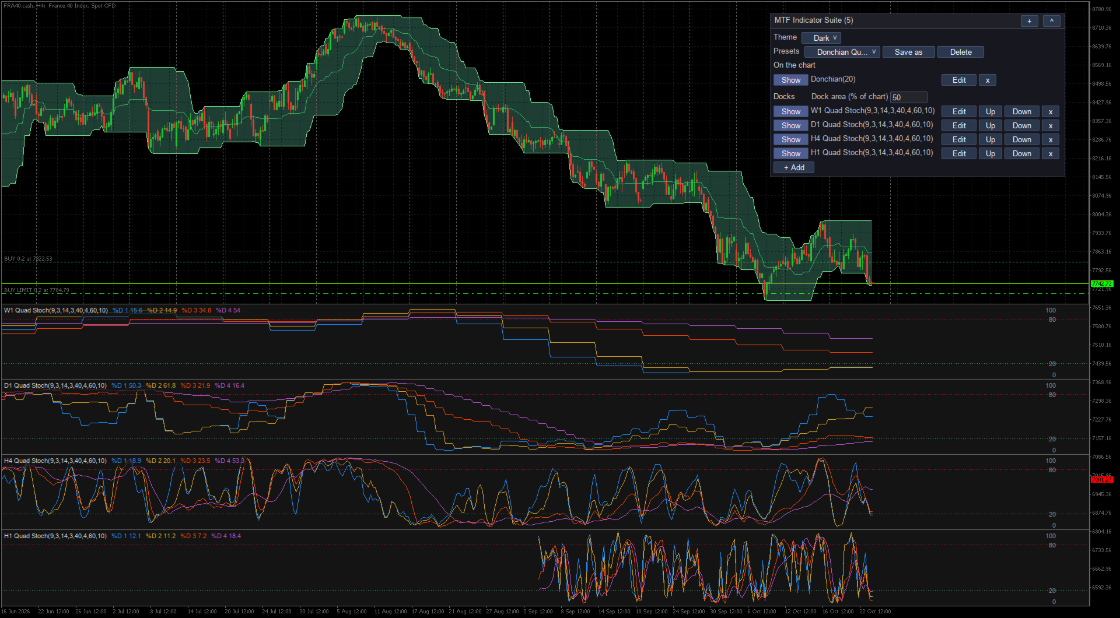Screen dimensions: 1120x618
Task: Click the red price tag on right axis
Action: [1101, 480]
